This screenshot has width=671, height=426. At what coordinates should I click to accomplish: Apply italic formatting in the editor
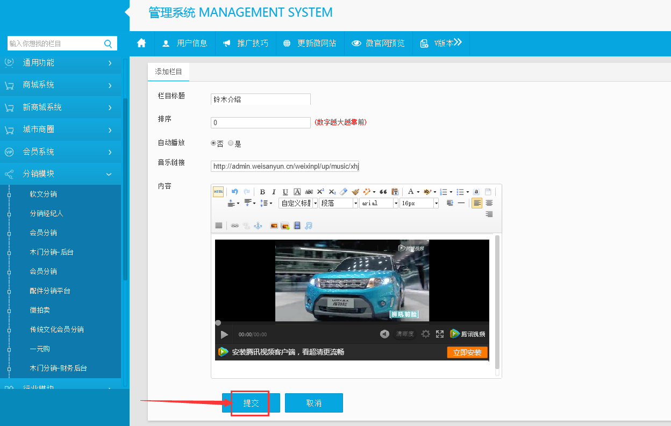[274, 192]
